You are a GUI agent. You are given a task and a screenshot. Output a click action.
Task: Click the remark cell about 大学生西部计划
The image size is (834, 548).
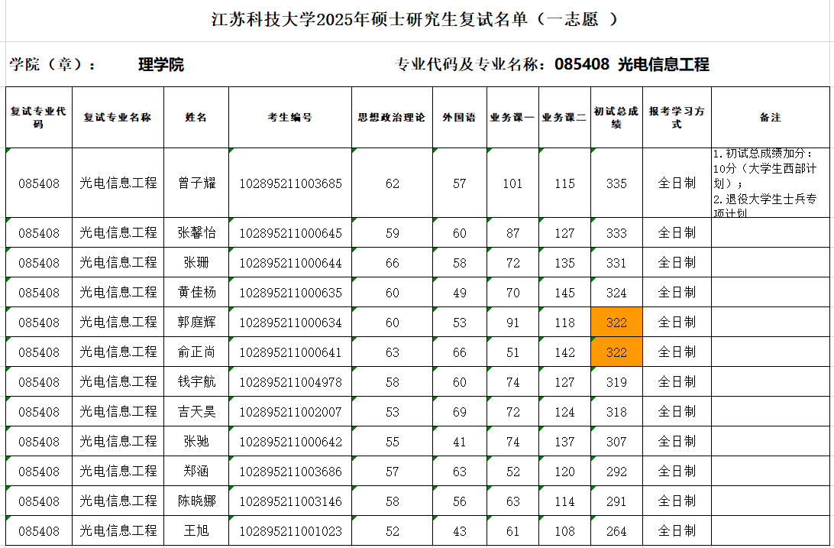pyautogui.click(x=770, y=183)
